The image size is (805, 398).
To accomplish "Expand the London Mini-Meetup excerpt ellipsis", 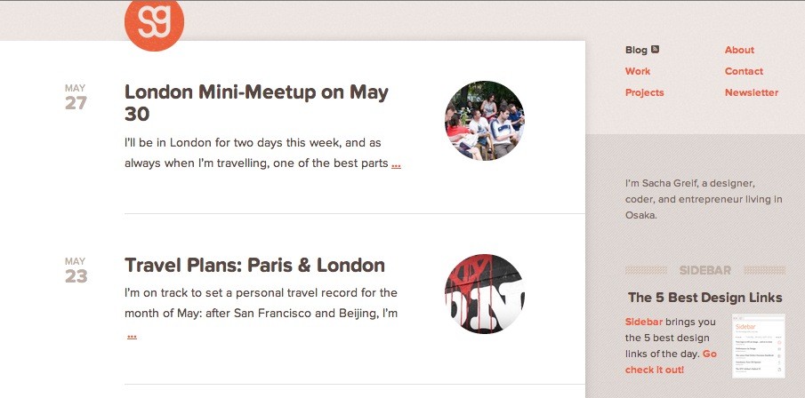I will pyautogui.click(x=396, y=164).
